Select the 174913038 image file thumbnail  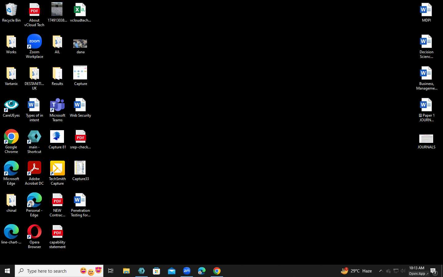pyautogui.click(x=57, y=12)
